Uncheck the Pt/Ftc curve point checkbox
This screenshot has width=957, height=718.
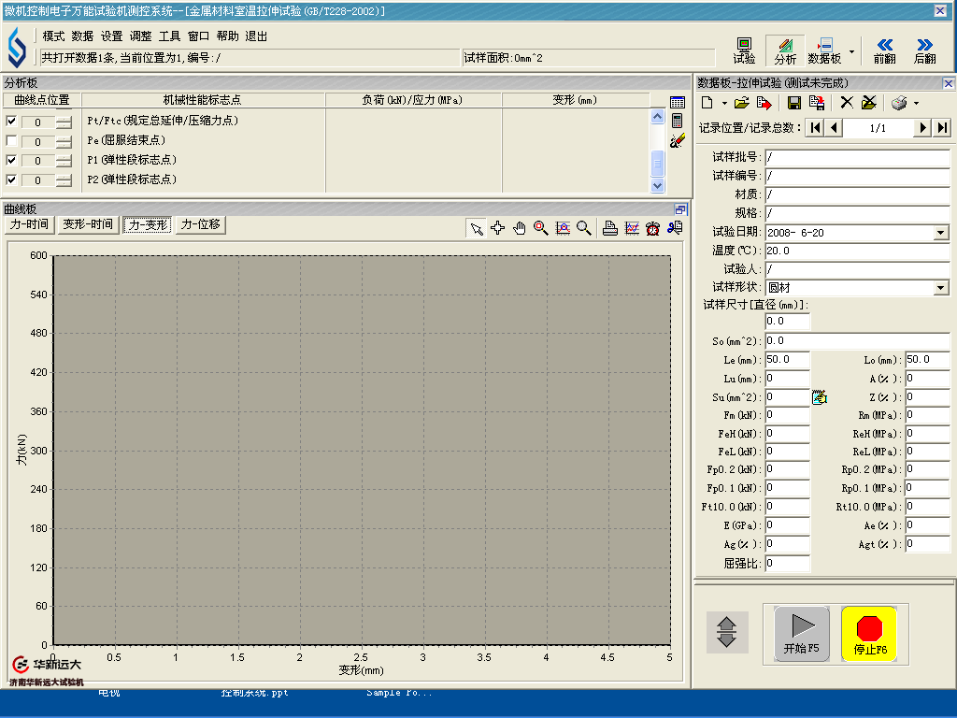point(11,121)
